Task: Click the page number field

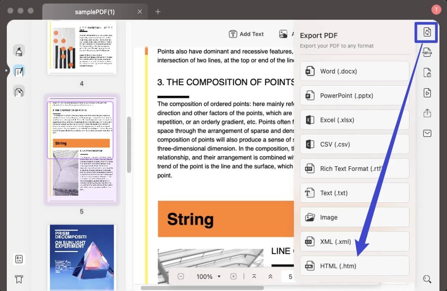Action: [x=288, y=277]
